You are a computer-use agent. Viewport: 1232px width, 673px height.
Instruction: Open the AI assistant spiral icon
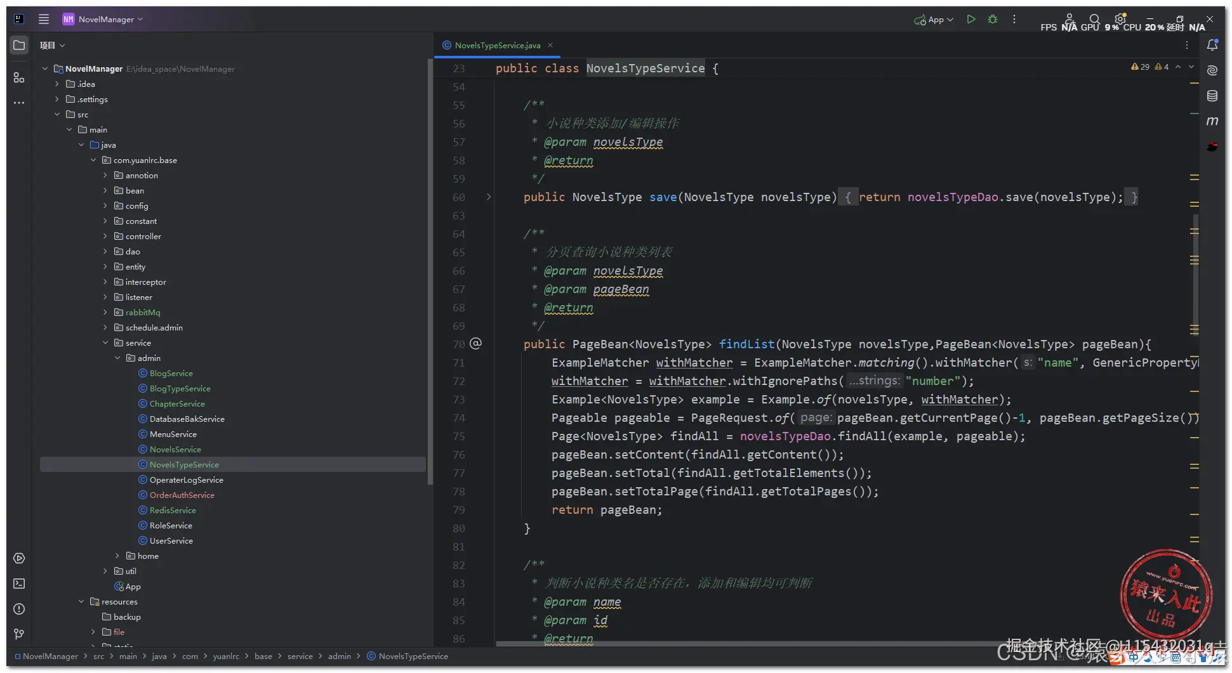1212,70
